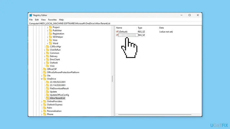Click the horizontal scrollbar in values pane
The height and width of the screenshot is (129, 230).
point(155,115)
